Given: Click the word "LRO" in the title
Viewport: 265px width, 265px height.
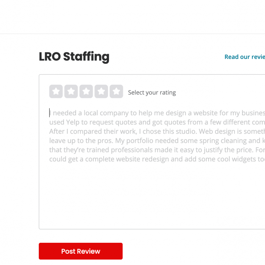Looking at the screenshot, I should 50,57.
